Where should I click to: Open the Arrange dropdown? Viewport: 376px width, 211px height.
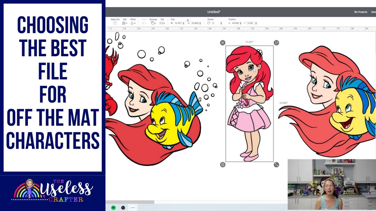[153, 21]
